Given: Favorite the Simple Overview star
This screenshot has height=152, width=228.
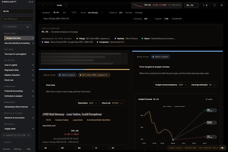Looking at the screenshot, I should click(x=33, y=38).
